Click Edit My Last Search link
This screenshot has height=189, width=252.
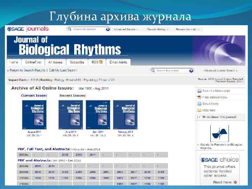click(x=63, y=70)
